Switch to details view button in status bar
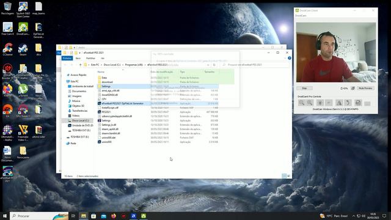391x220 pixels. tap(284, 176)
